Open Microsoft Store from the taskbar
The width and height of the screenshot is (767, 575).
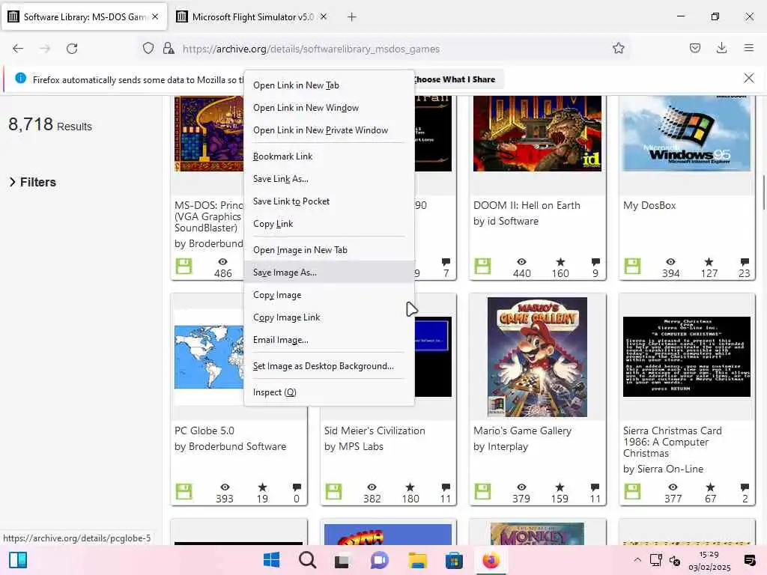(454, 560)
